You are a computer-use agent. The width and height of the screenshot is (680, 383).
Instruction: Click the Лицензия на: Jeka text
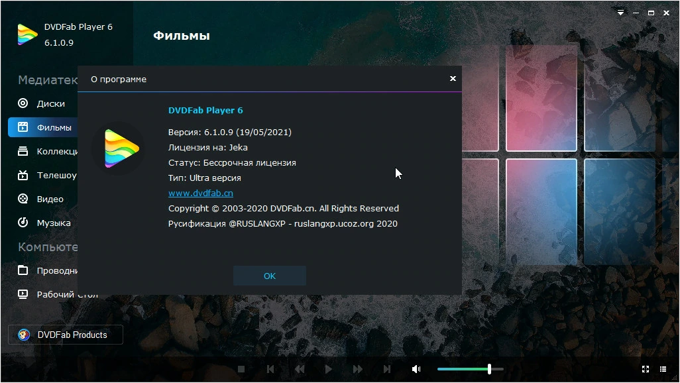[x=208, y=148]
